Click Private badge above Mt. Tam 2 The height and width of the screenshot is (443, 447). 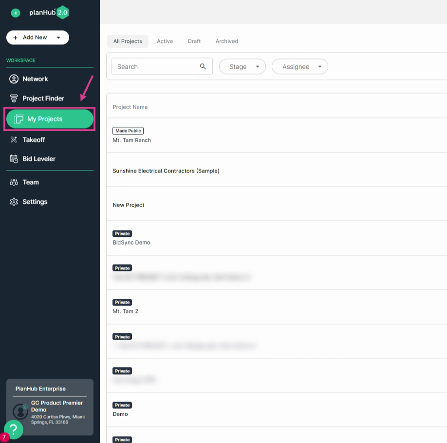point(122,302)
